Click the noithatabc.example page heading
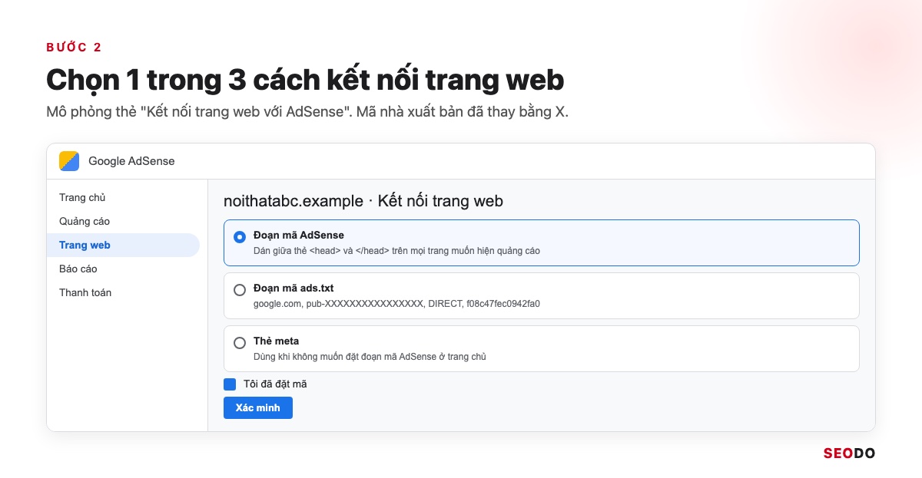 click(363, 201)
